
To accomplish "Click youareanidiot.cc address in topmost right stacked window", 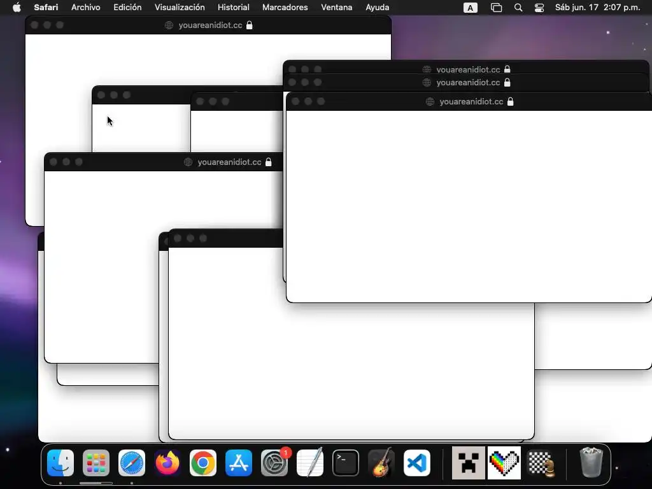I will (468, 69).
